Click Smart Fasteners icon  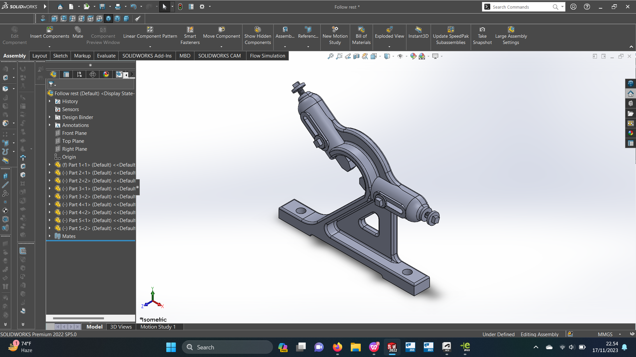[x=190, y=29]
